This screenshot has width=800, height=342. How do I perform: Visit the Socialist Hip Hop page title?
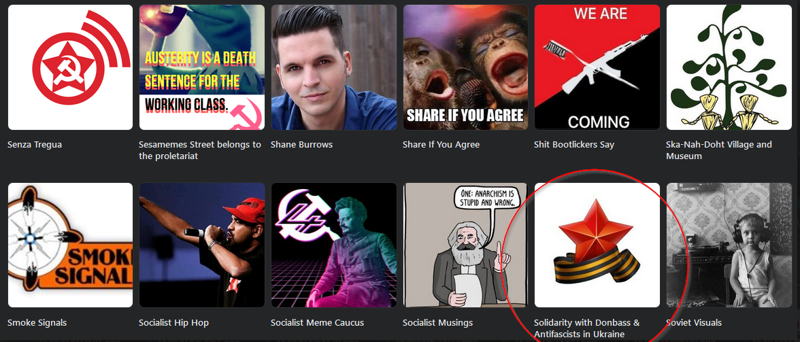tap(173, 323)
